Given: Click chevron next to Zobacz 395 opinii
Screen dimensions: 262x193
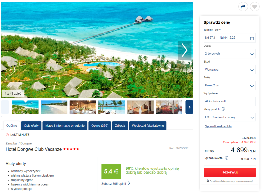Looking at the screenshot, I should tap(129, 183).
